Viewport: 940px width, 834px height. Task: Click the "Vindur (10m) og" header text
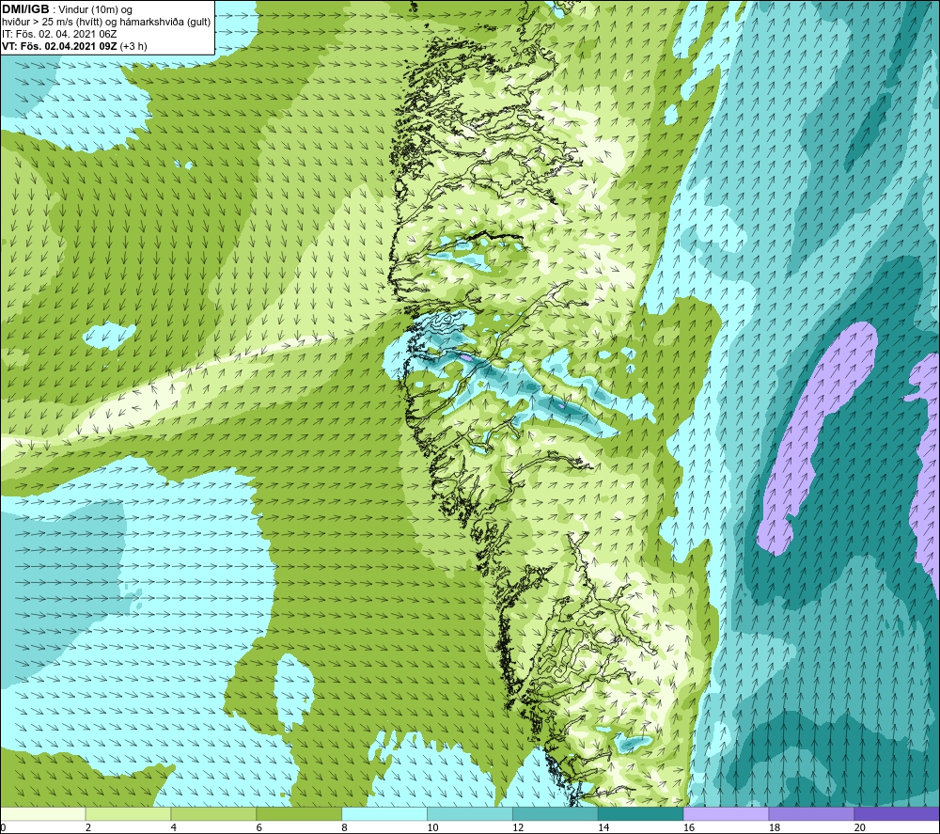95,10
